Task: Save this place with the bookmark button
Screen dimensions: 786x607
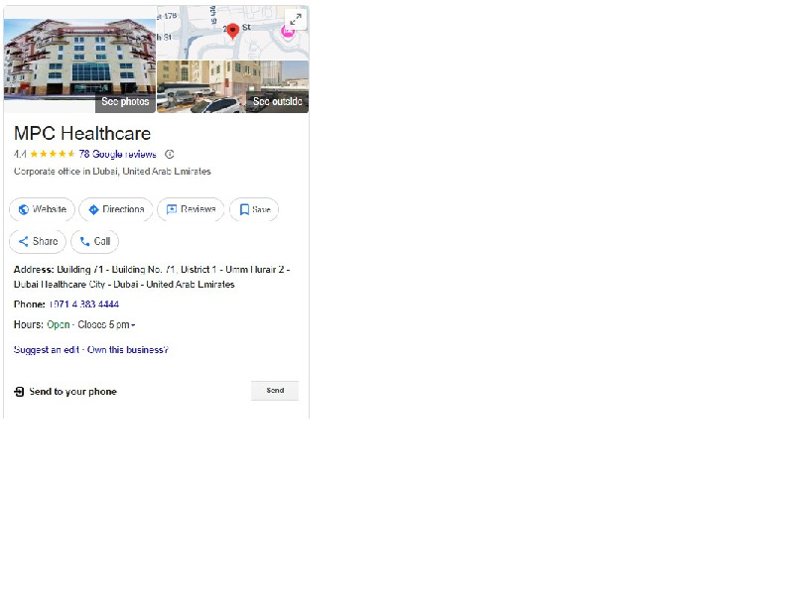Action: coord(254,209)
